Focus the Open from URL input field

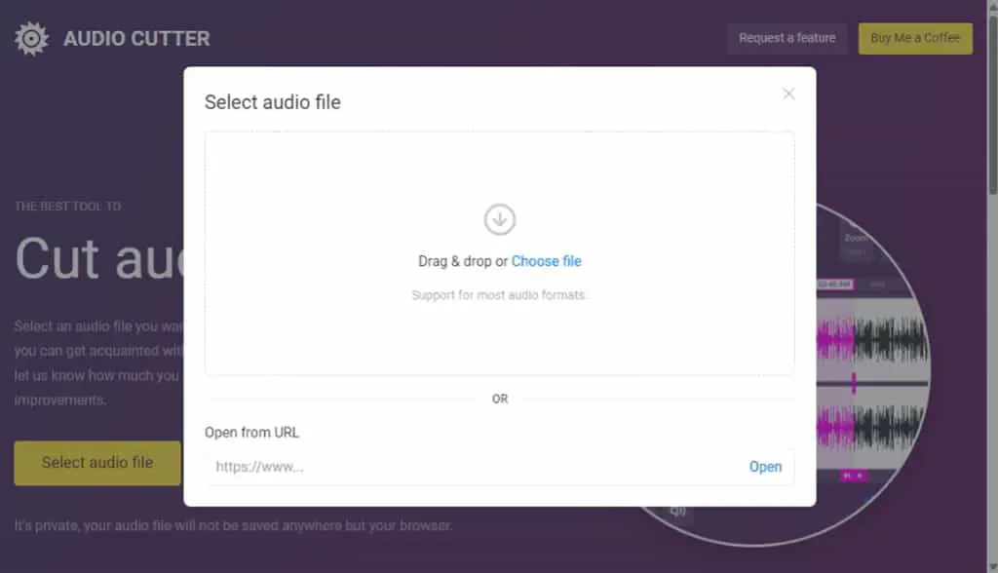click(475, 467)
